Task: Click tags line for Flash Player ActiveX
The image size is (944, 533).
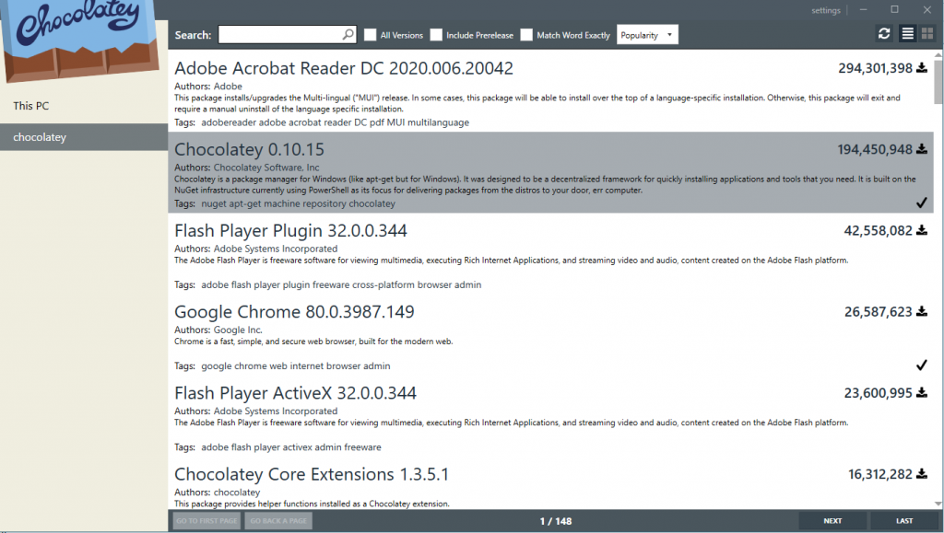Action: 277,447
